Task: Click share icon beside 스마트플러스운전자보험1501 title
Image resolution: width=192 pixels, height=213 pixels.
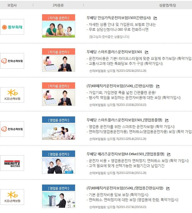Action: pos(147,52)
